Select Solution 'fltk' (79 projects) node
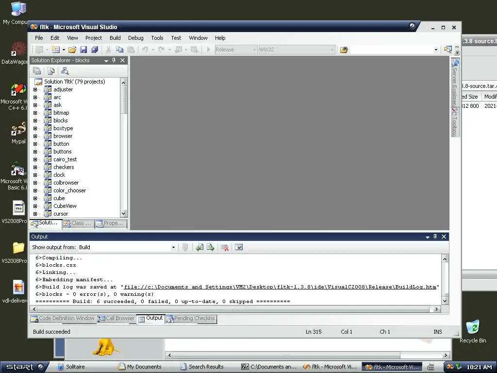This screenshot has height=373, width=497. 74,82
